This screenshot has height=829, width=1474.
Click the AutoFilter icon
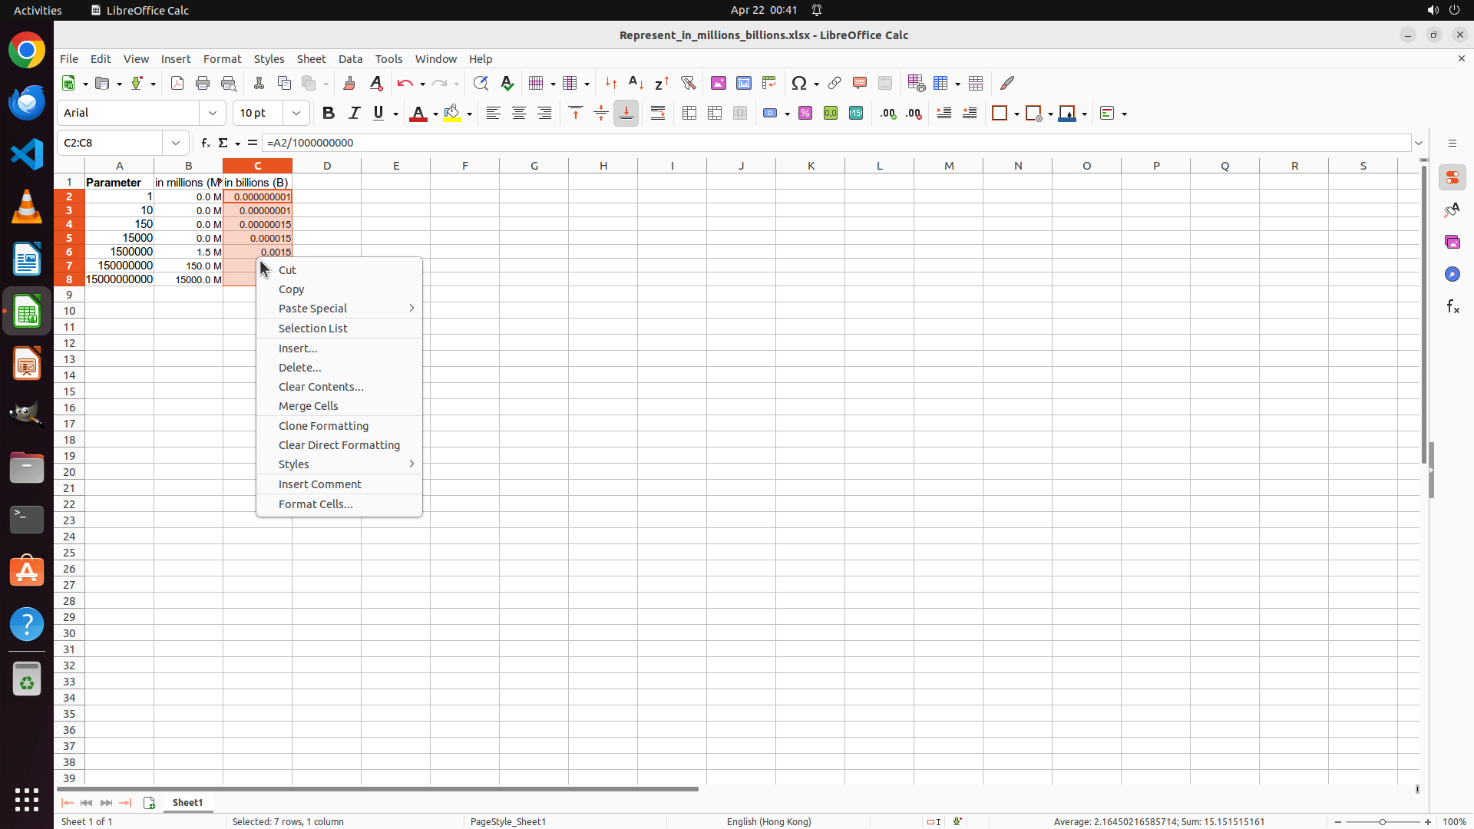click(688, 83)
